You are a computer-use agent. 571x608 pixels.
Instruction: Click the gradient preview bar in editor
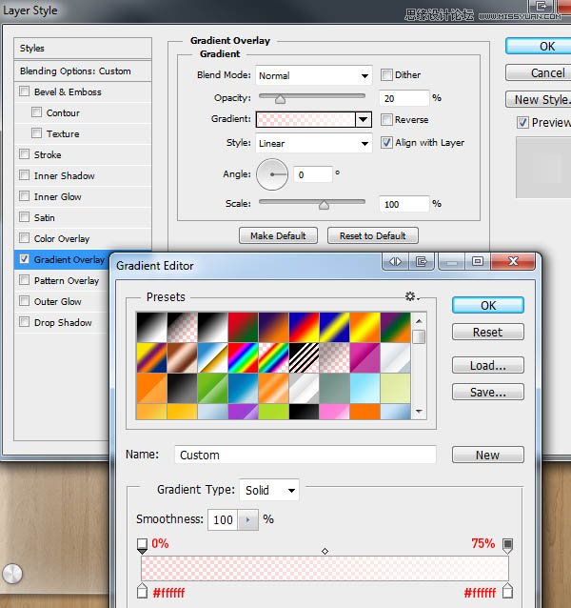(x=325, y=568)
